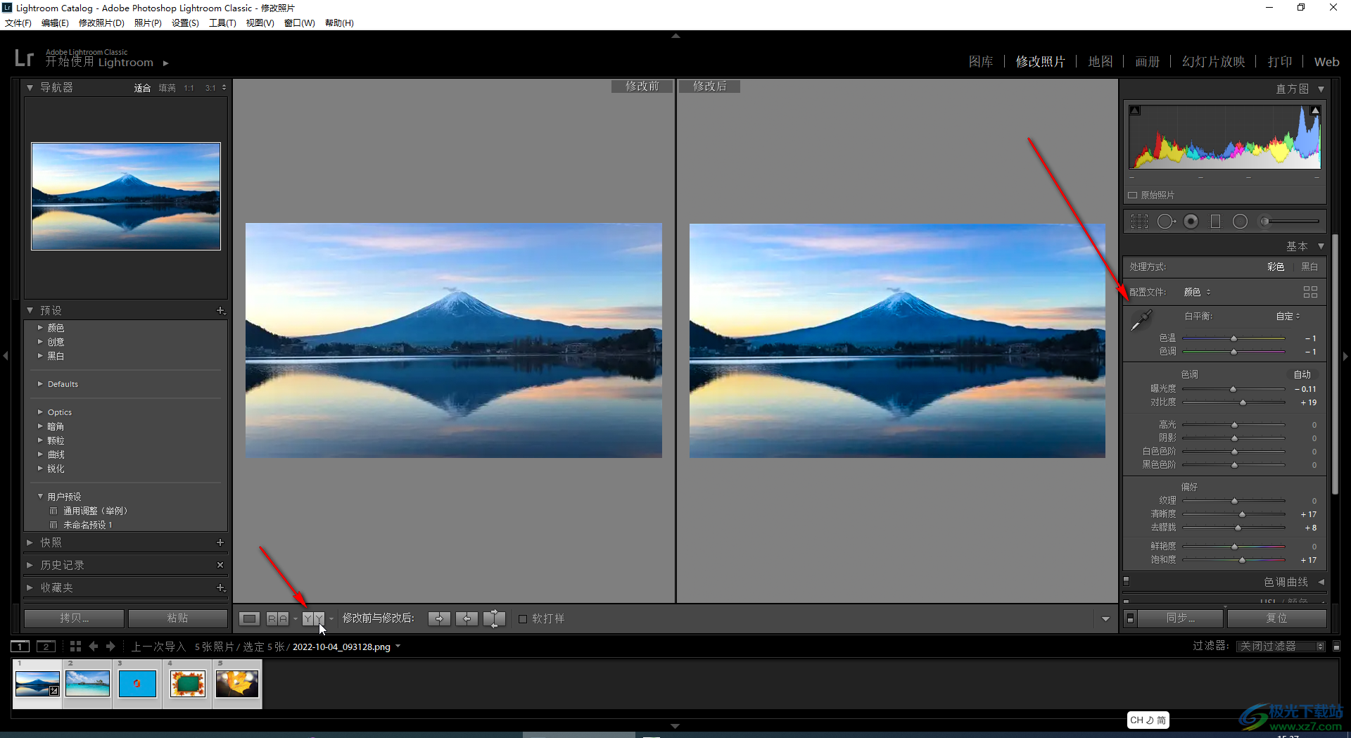Toggle the filter switch beside 关闭过滤器
The height and width of the screenshot is (738, 1351).
(1336, 646)
